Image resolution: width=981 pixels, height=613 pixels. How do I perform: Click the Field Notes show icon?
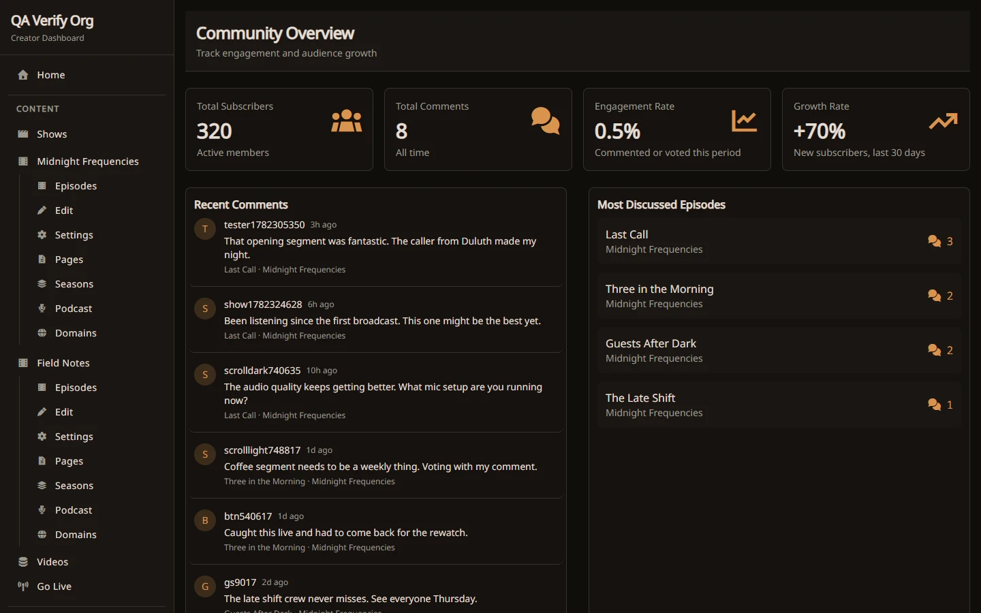coord(23,363)
